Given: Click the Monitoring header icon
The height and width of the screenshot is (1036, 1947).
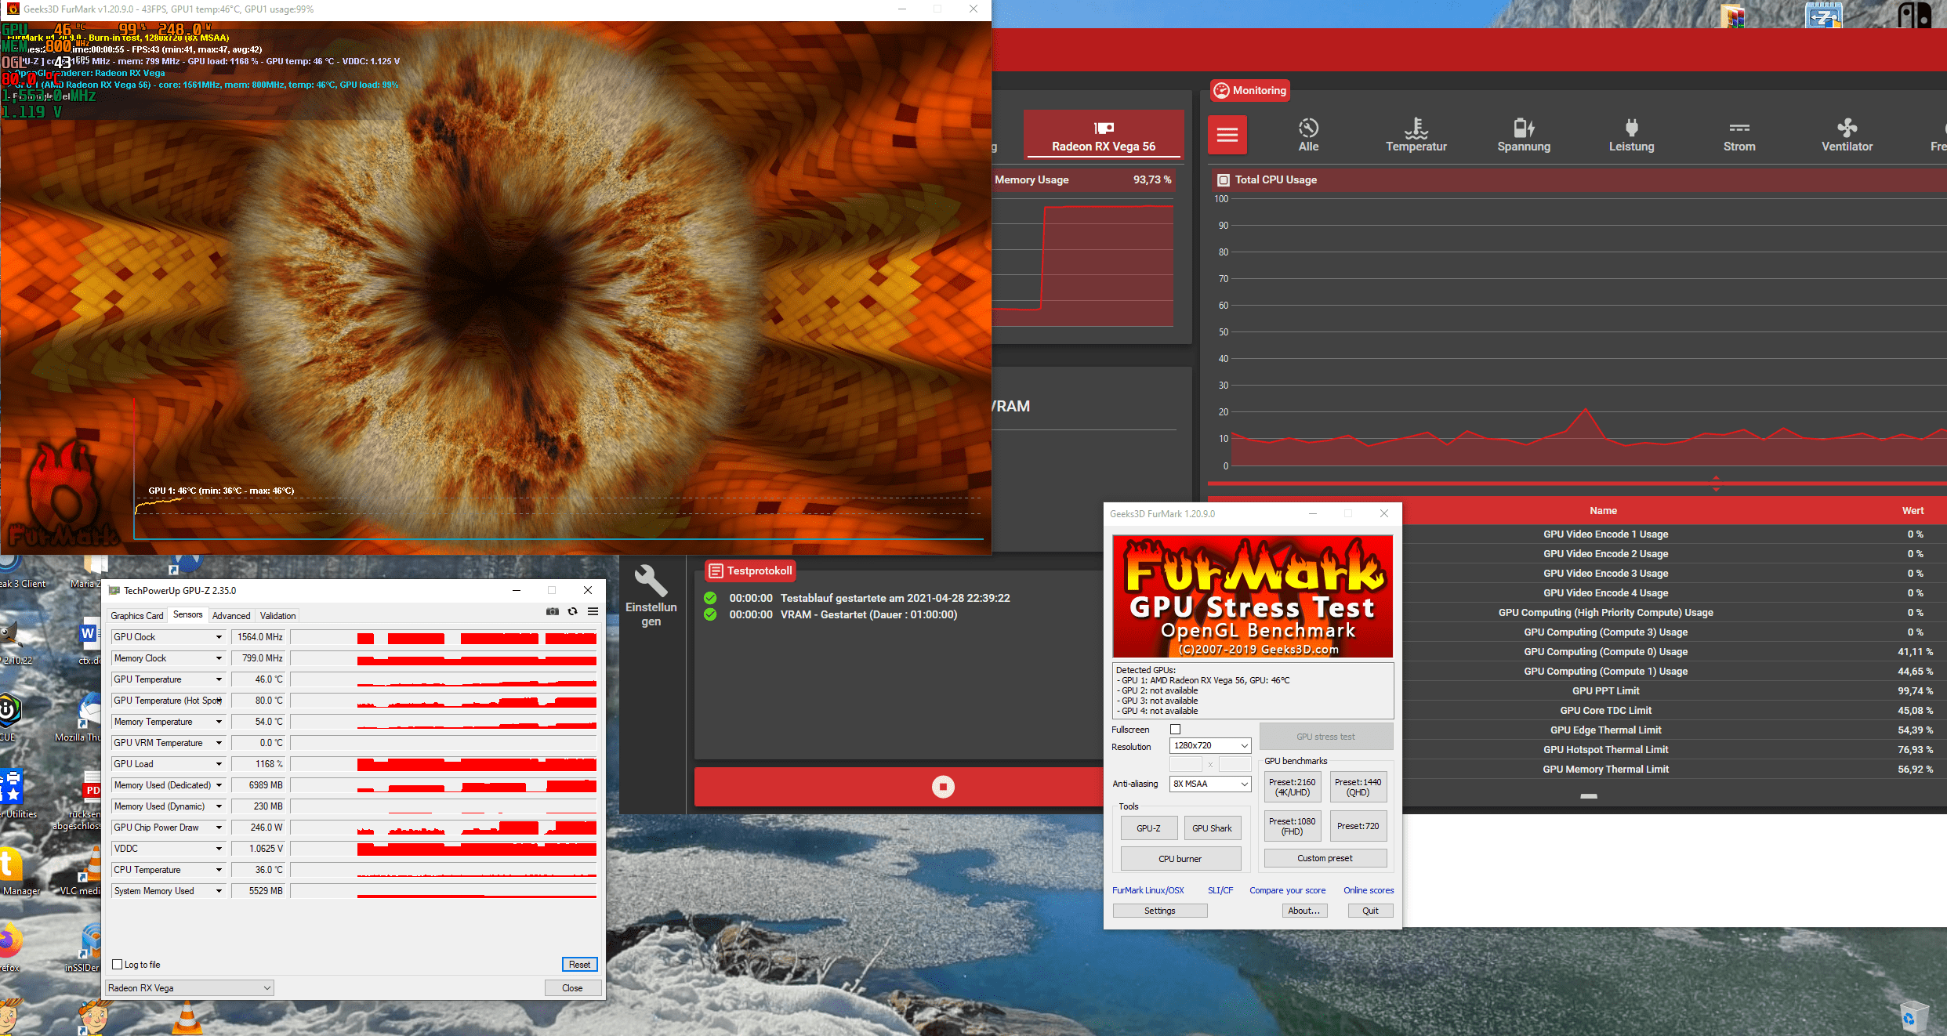Looking at the screenshot, I should click(x=1221, y=90).
